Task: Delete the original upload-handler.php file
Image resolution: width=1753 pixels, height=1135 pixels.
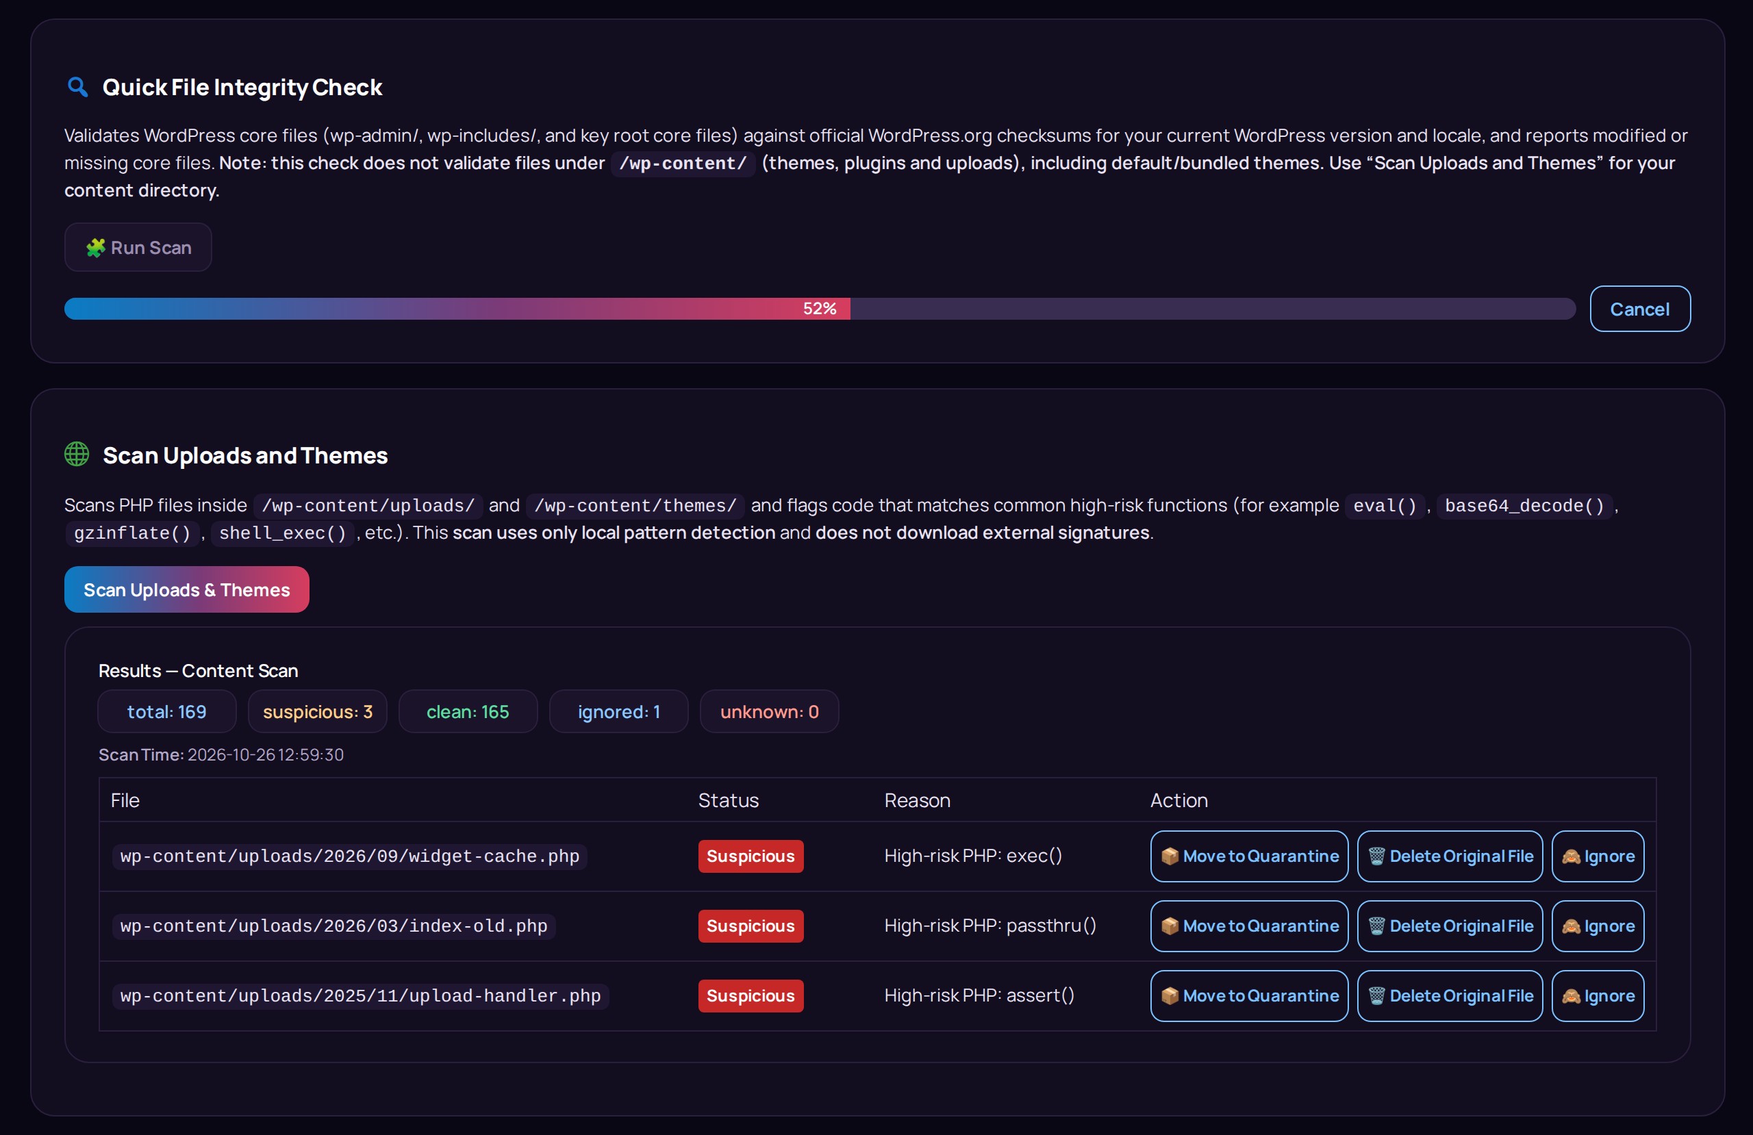Action: (1450, 996)
